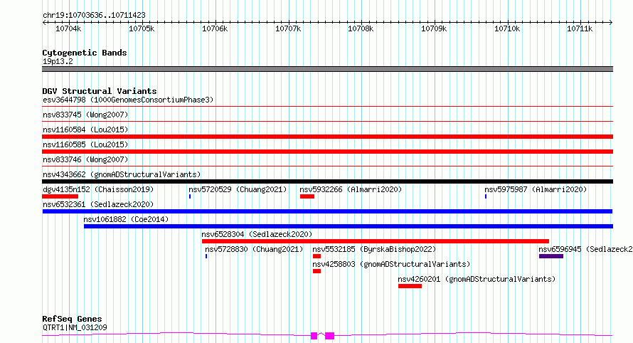The width and height of the screenshot is (633, 343).
Task: Click the 10707k ruler tick label
Action: pos(288,28)
